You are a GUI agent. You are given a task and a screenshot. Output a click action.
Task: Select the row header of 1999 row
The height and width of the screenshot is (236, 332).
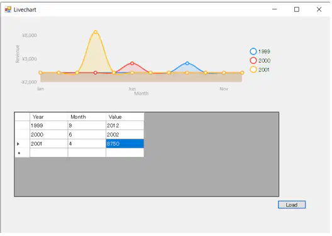pyautogui.click(x=22, y=126)
